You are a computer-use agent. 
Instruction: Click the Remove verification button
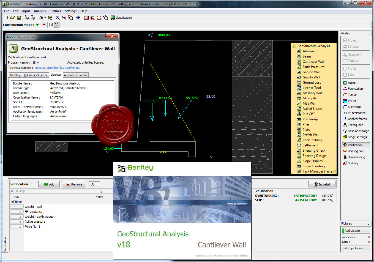point(74,184)
